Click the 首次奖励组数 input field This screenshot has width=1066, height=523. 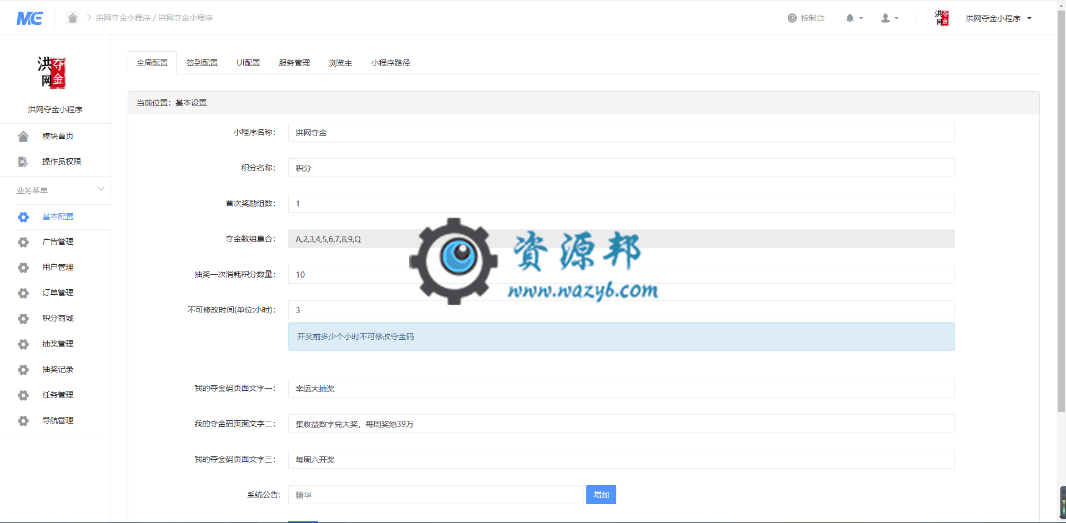[621, 203]
